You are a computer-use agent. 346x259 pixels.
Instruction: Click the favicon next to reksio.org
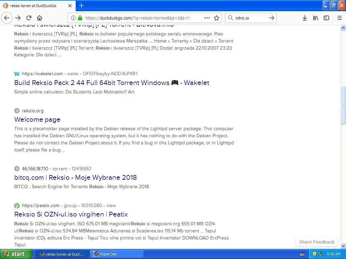17,111
